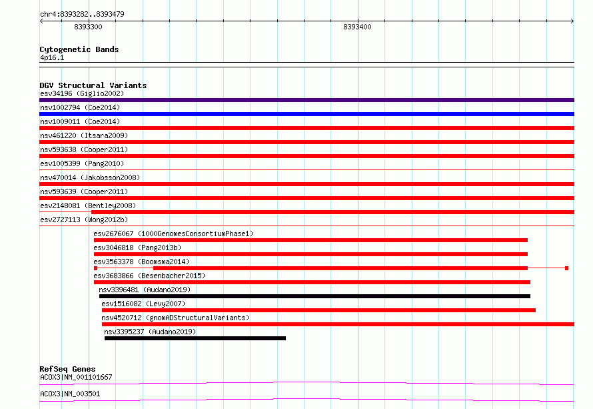Select esv3683866 (Besenbacher2015) variant

(149, 276)
